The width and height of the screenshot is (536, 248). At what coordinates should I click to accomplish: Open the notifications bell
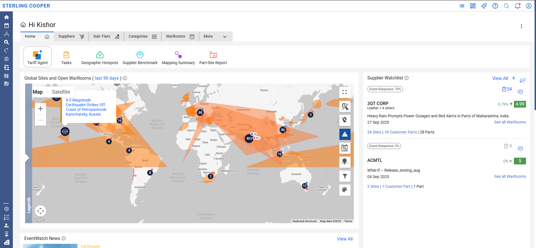518,6
